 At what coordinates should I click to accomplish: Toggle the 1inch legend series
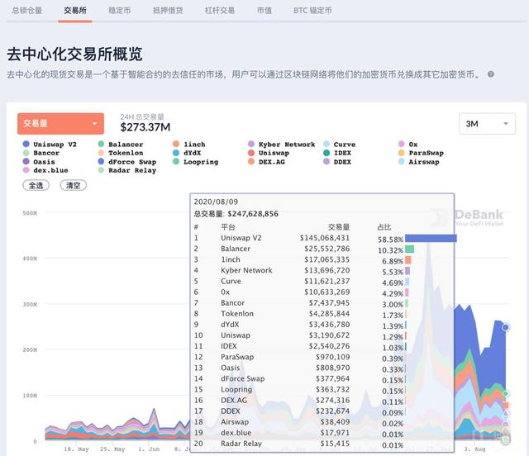pos(189,145)
